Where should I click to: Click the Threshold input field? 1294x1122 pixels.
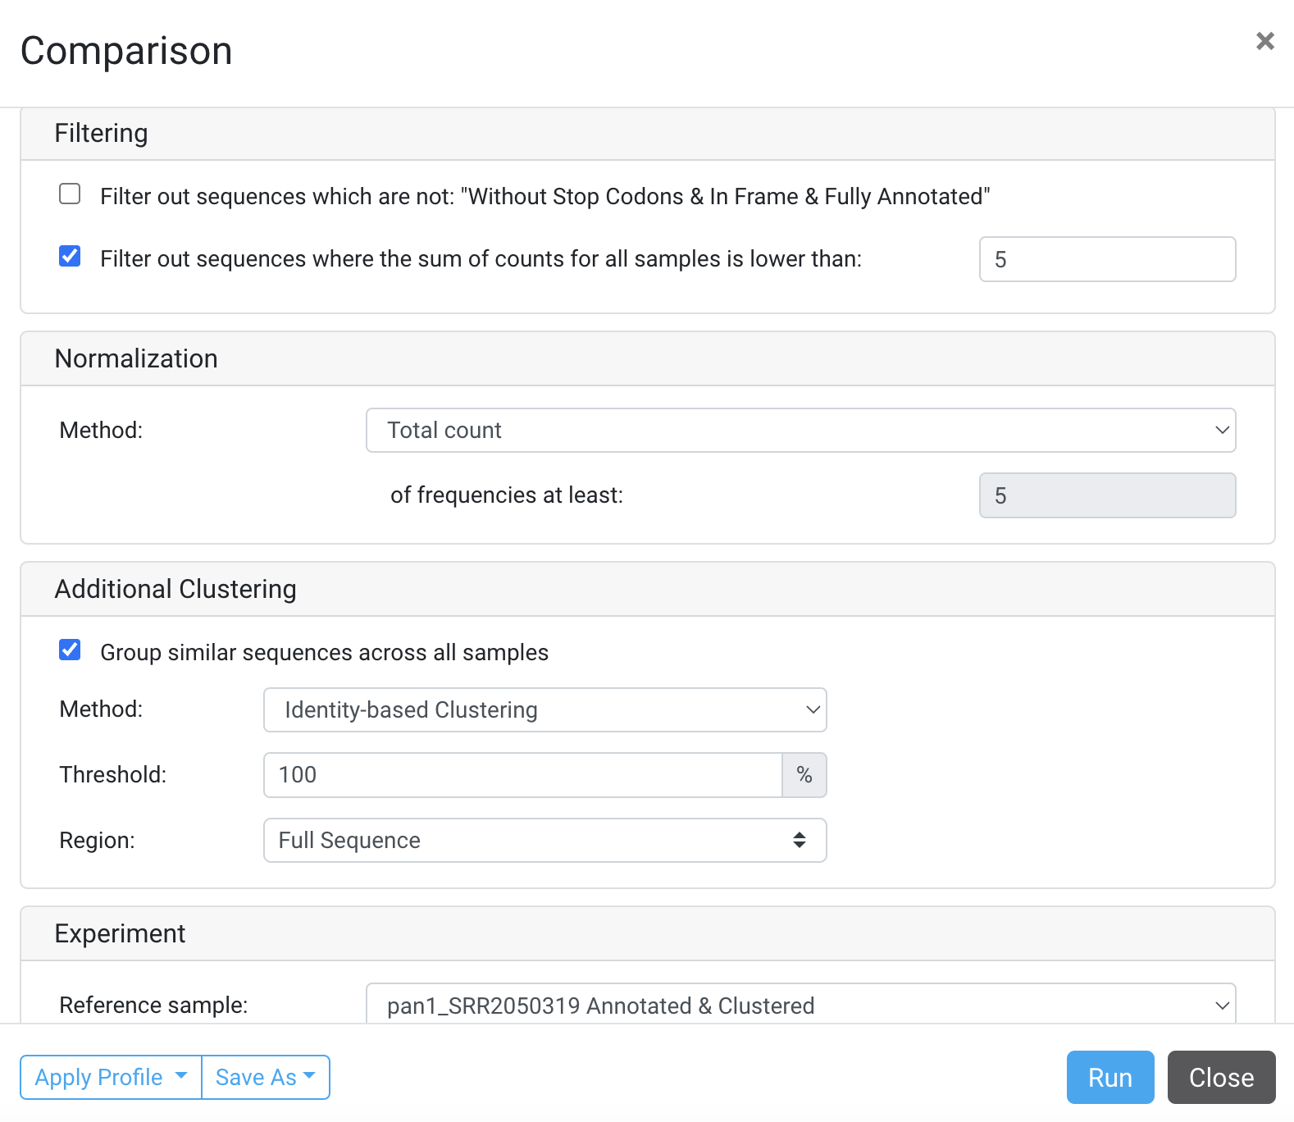tap(522, 775)
